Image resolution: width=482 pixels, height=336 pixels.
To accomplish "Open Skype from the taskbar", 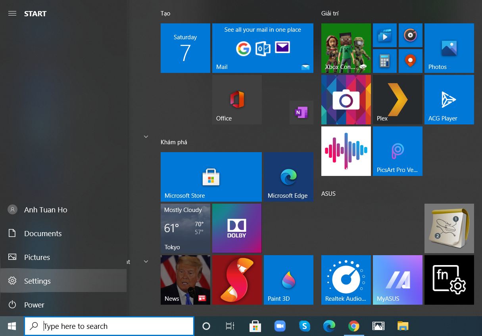I will click(x=305, y=326).
